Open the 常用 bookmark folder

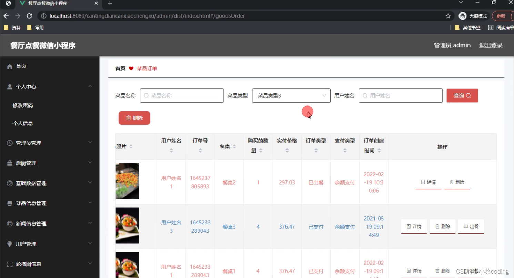click(x=36, y=27)
